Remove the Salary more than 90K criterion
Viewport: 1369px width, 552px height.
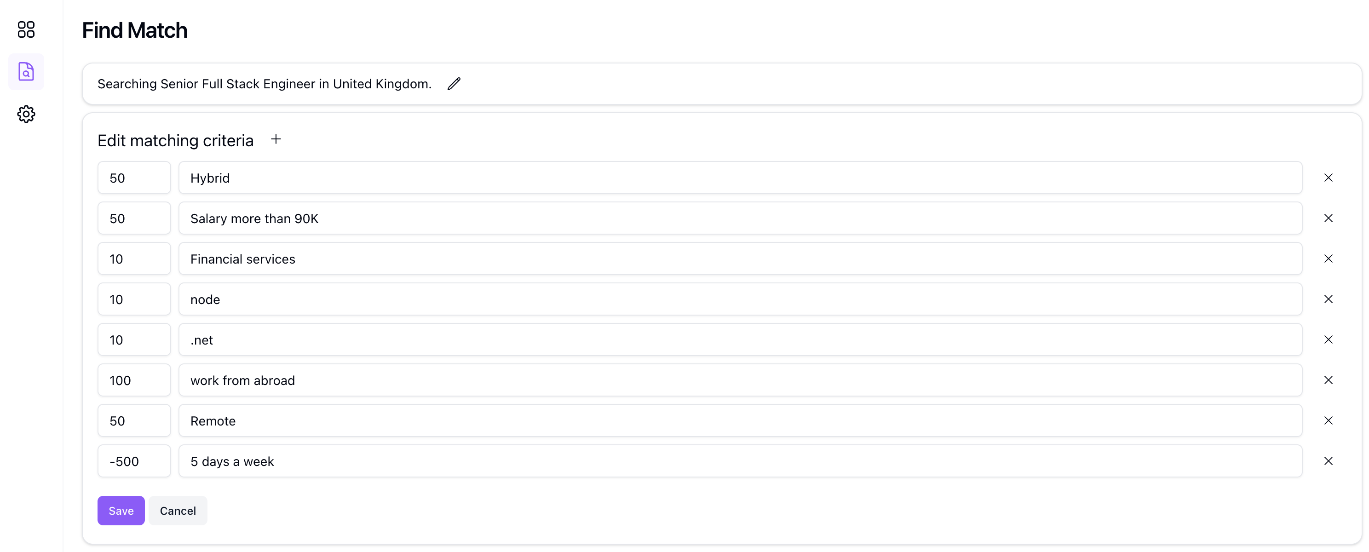click(x=1328, y=218)
